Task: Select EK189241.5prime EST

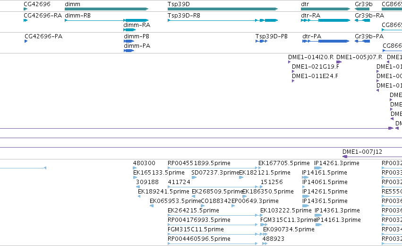Action: [139, 196]
